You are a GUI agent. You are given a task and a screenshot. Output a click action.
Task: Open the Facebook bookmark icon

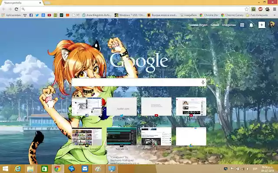(x=31, y=15)
